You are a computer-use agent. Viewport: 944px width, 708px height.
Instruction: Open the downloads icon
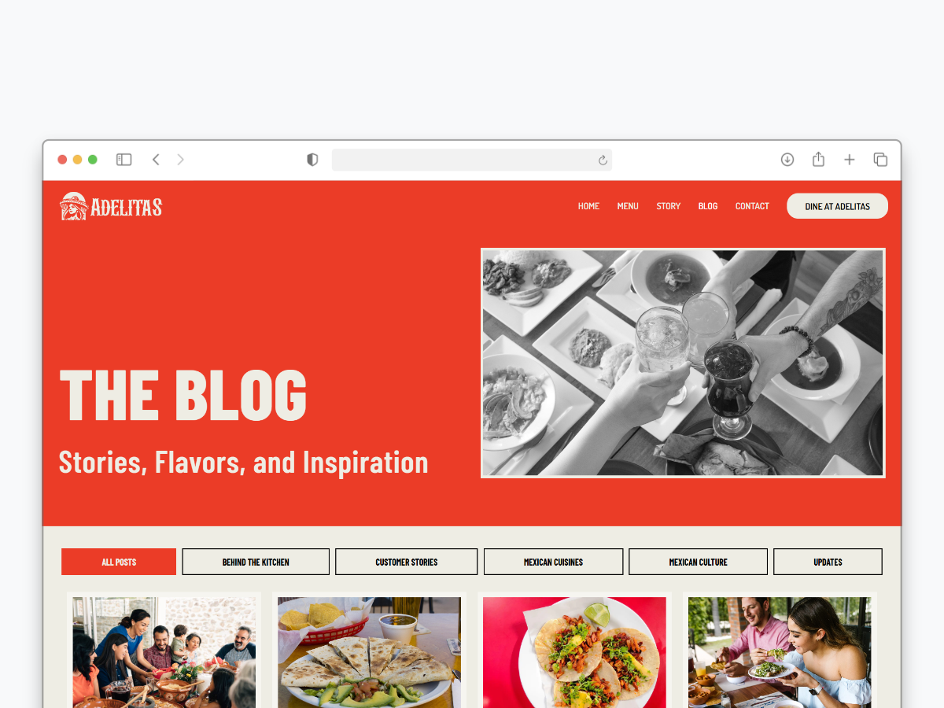pyautogui.click(x=787, y=160)
